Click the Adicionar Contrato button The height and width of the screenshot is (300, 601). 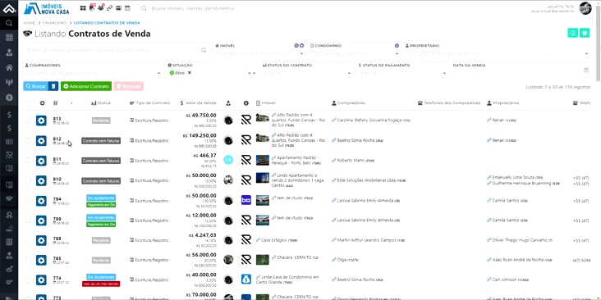86,87
